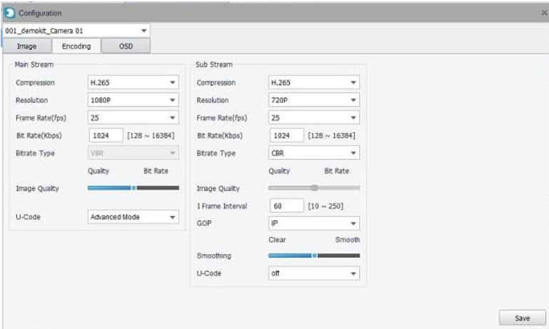Open the OSD tab
This screenshot has height=329, width=549.
pos(126,46)
